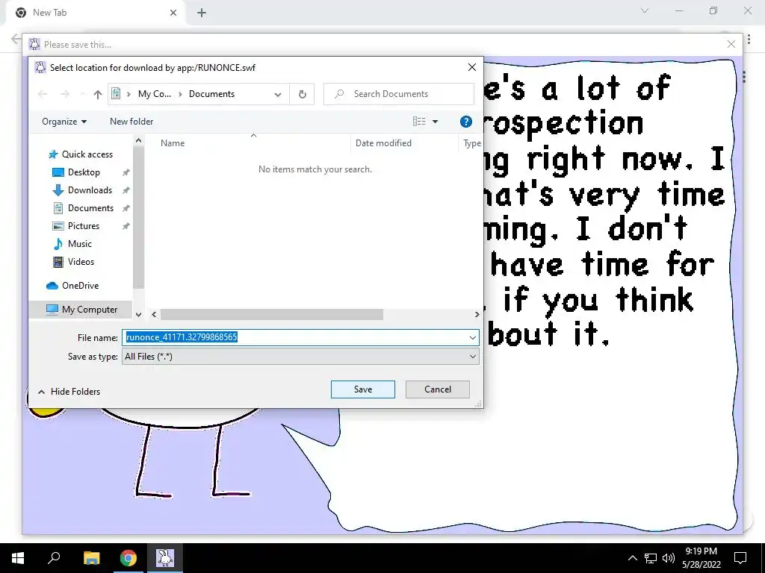This screenshot has height=573, width=765.
Task: Click the File name input field
Action: click(x=295, y=337)
